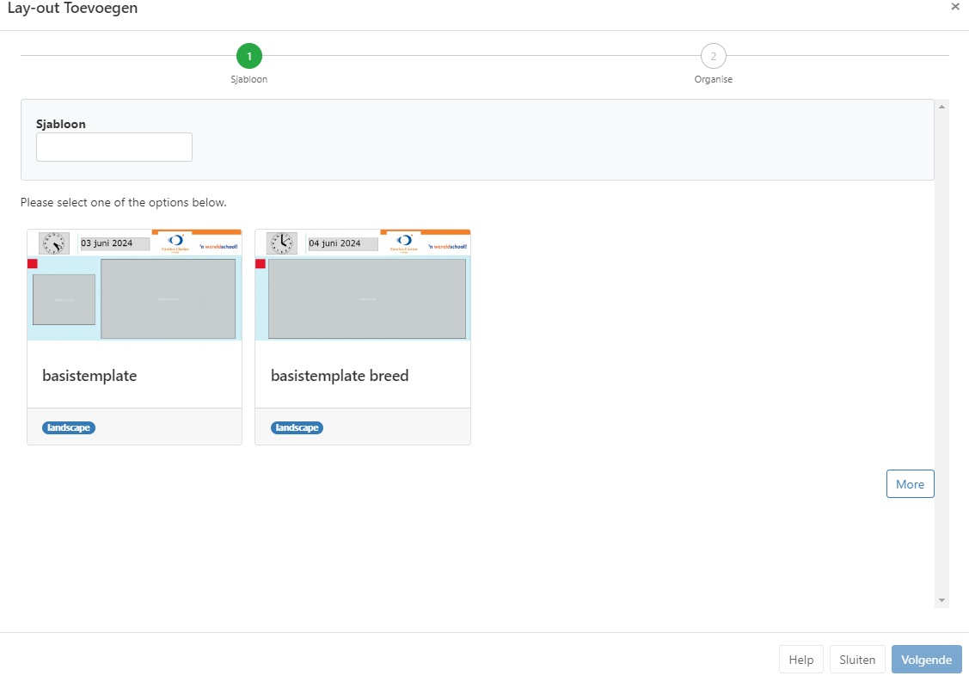The width and height of the screenshot is (969, 682).
Task: Click landscape tag under basistemplate
Action: click(x=69, y=427)
